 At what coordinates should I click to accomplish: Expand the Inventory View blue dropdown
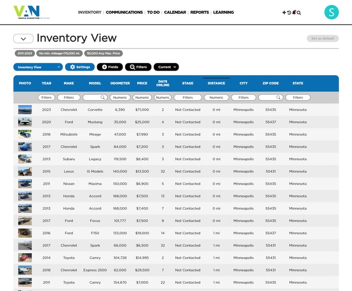[38, 67]
